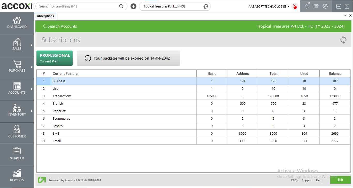Open the tab list dropdown arrow

click(x=345, y=16)
